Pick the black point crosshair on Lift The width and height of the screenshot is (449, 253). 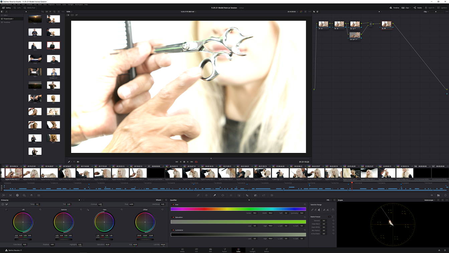pyautogui.click(x=6, y=209)
